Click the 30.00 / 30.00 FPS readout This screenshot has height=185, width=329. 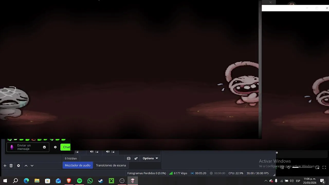click(x=257, y=173)
